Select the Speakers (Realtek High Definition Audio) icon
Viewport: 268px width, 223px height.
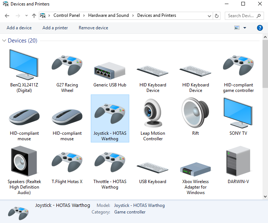click(x=24, y=161)
